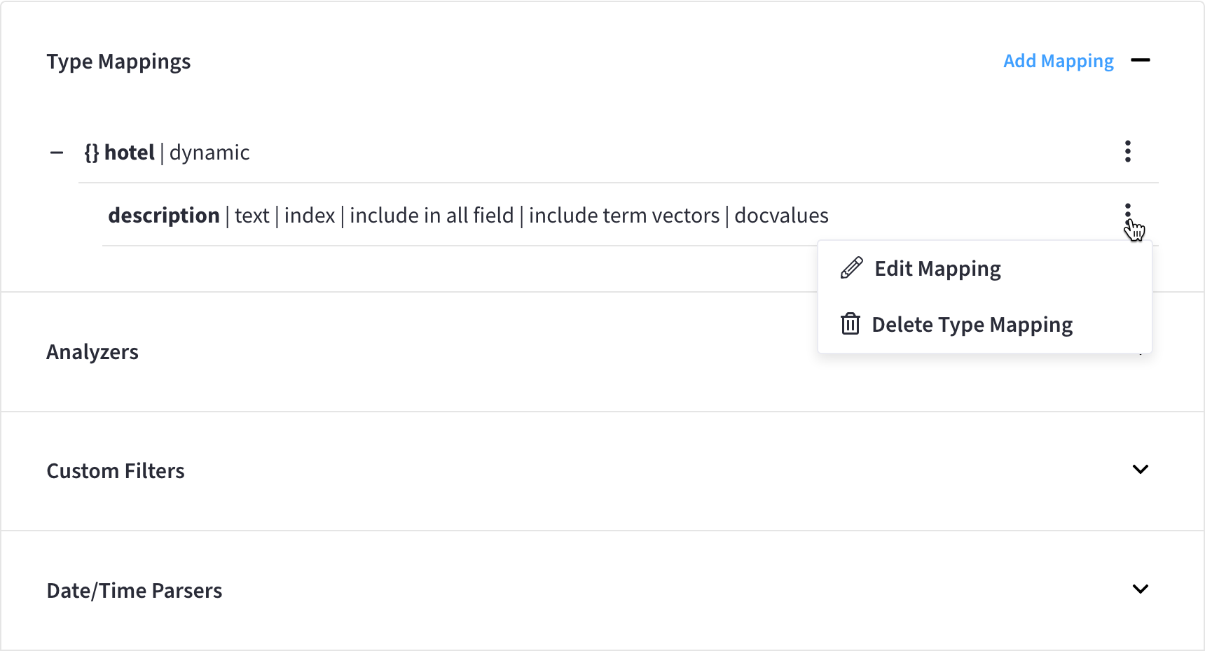Image resolution: width=1205 pixels, height=651 pixels.
Task: Click the pencil icon beside Edit Mapping
Action: click(x=851, y=267)
